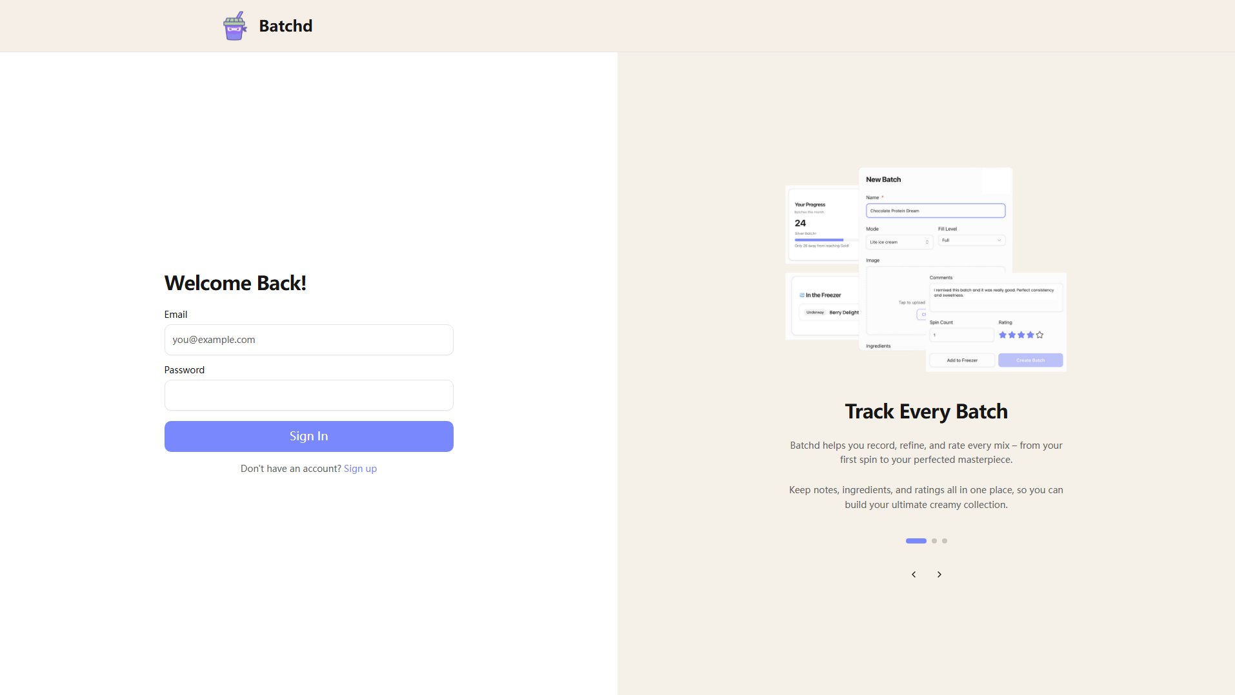Click the Silver Batchr progress bar
Image resolution: width=1235 pixels, height=695 pixels.
point(818,240)
